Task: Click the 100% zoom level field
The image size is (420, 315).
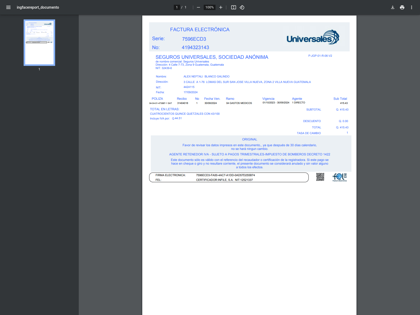Action: [209, 7]
